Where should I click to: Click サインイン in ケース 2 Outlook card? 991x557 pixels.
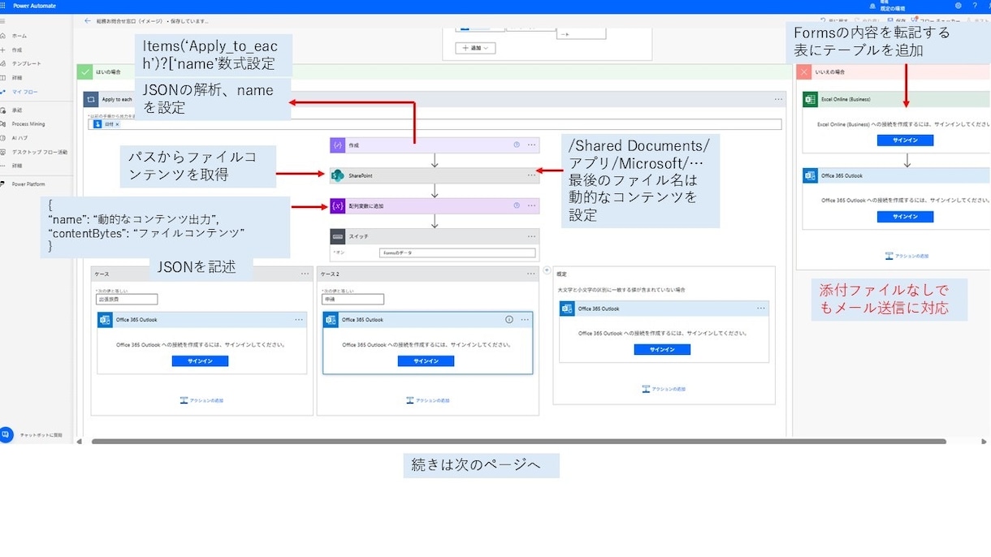click(x=426, y=361)
